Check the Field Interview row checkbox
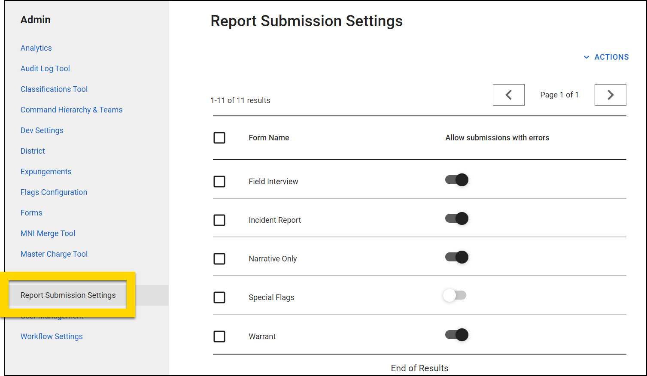The width and height of the screenshot is (647, 376). [219, 181]
